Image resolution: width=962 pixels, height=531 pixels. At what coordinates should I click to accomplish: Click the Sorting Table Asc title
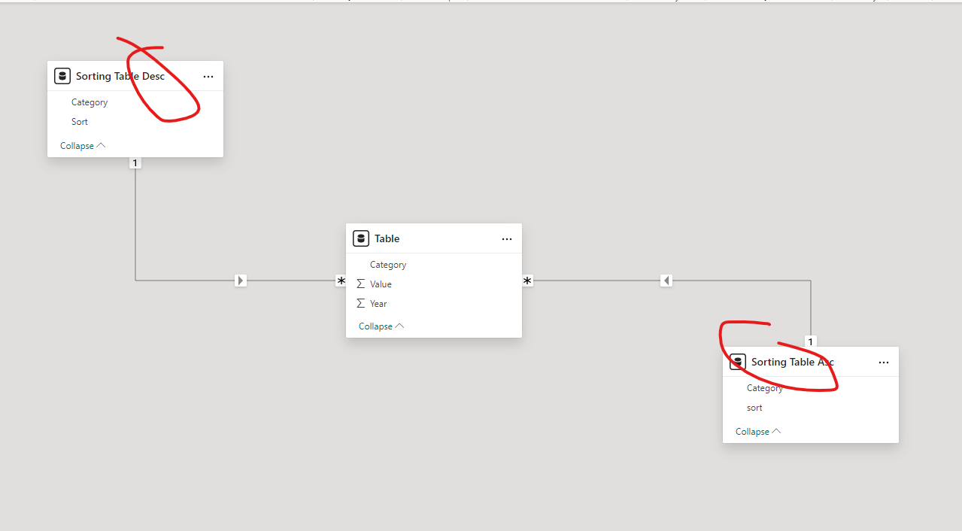pos(793,362)
